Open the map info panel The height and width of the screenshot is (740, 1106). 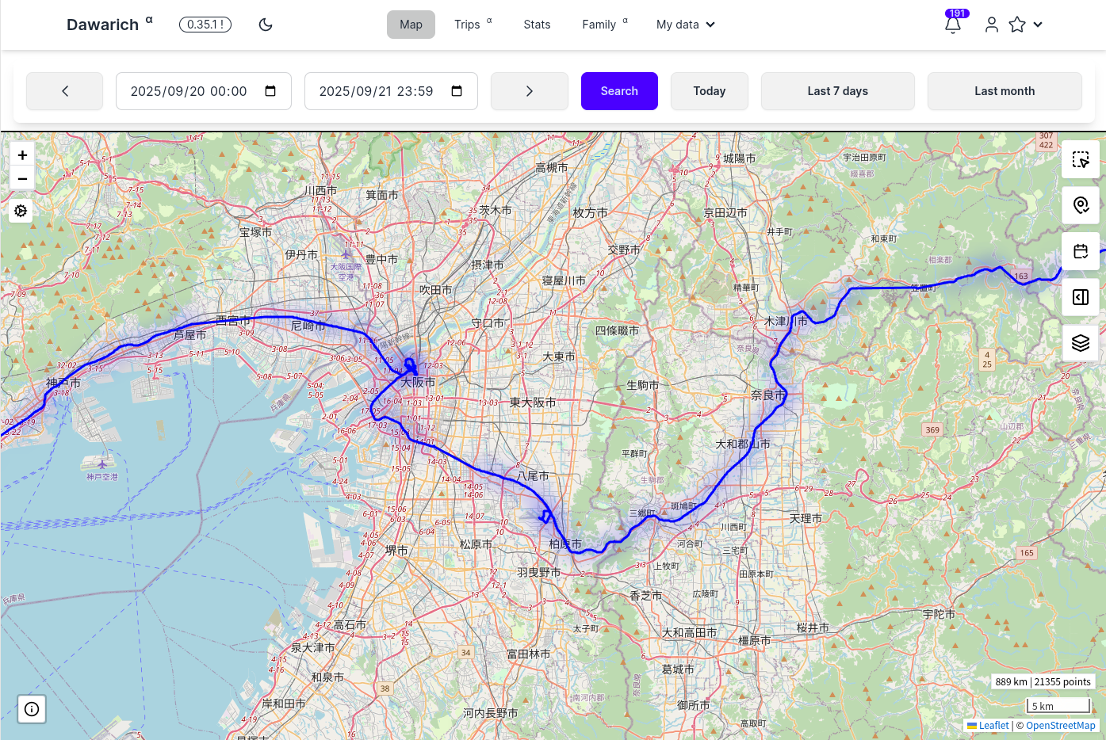31,709
